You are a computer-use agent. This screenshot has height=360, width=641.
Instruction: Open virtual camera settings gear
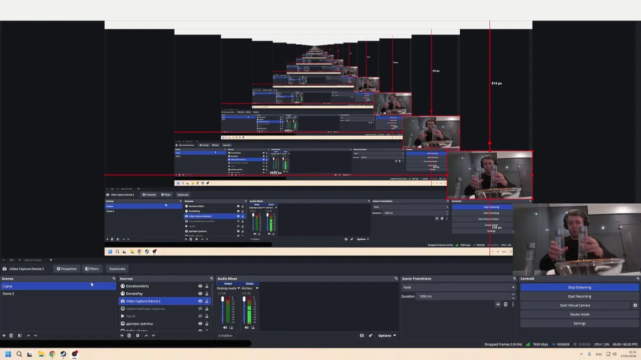click(x=635, y=305)
